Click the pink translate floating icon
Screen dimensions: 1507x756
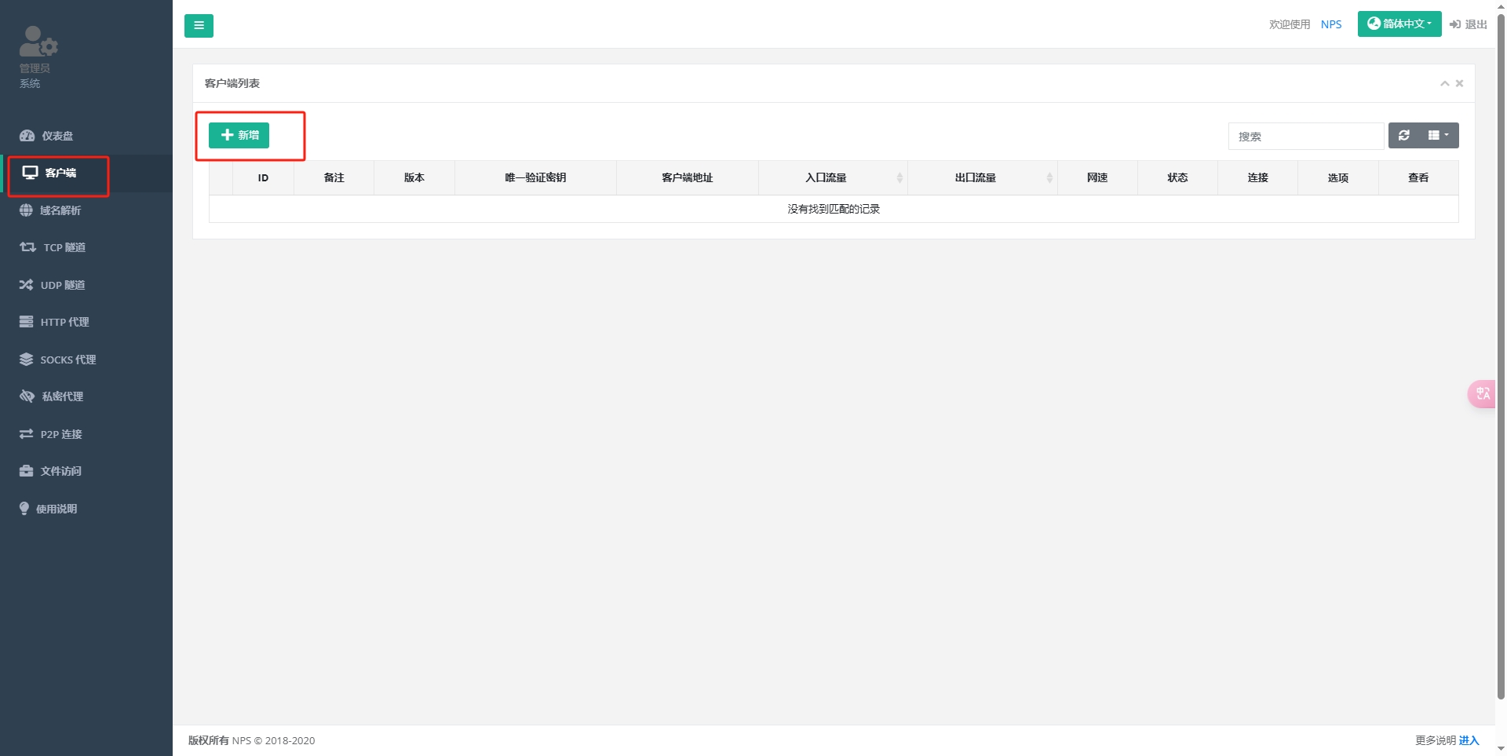[x=1482, y=394]
